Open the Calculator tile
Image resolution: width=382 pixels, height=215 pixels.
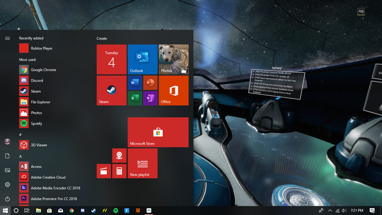119,171
